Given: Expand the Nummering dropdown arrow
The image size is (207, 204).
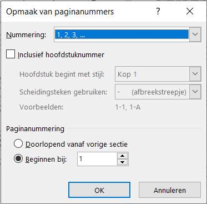Looking at the screenshot, I should [x=195, y=34].
